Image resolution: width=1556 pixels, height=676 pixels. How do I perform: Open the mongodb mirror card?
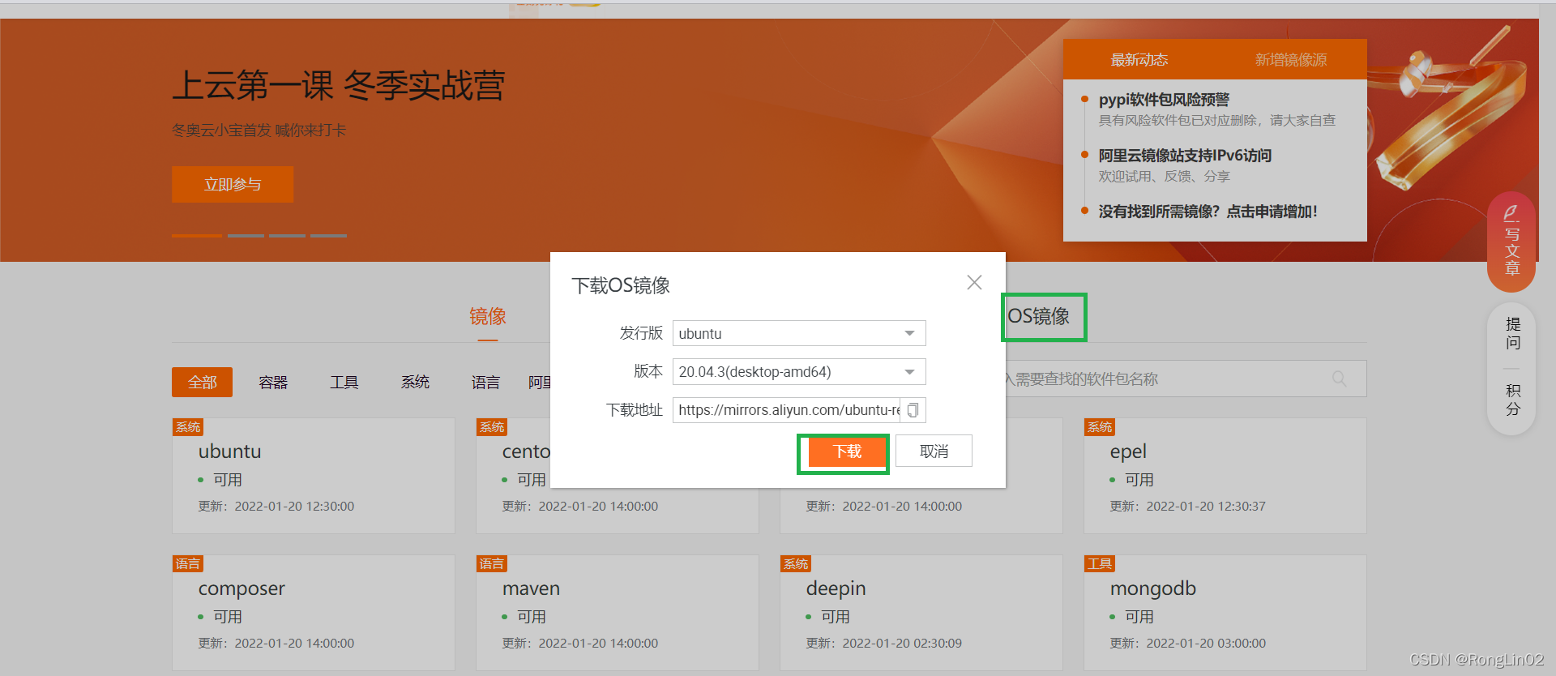tap(1225, 613)
